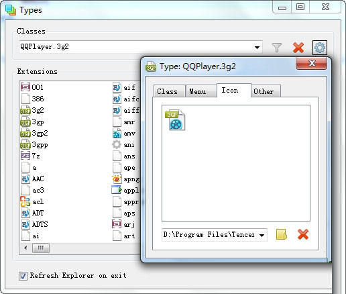Select the 3GP film icon in icon list
The width and height of the screenshot is (346, 294).
pos(175,119)
